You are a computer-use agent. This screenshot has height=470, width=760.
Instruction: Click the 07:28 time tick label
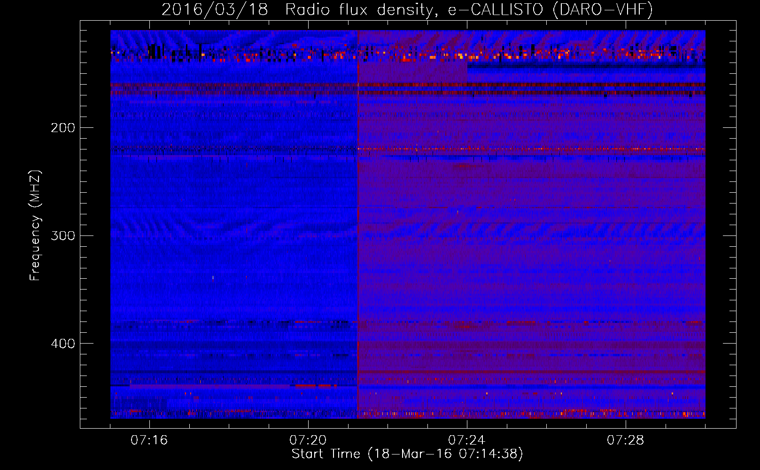click(626, 440)
